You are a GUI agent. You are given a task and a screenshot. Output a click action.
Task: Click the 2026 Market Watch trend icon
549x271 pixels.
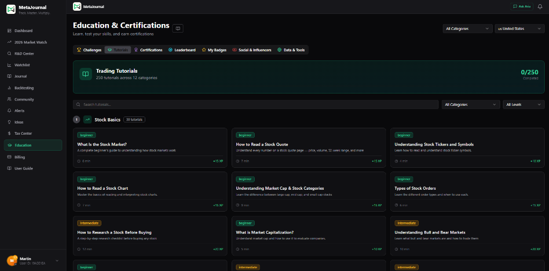(10, 42)
